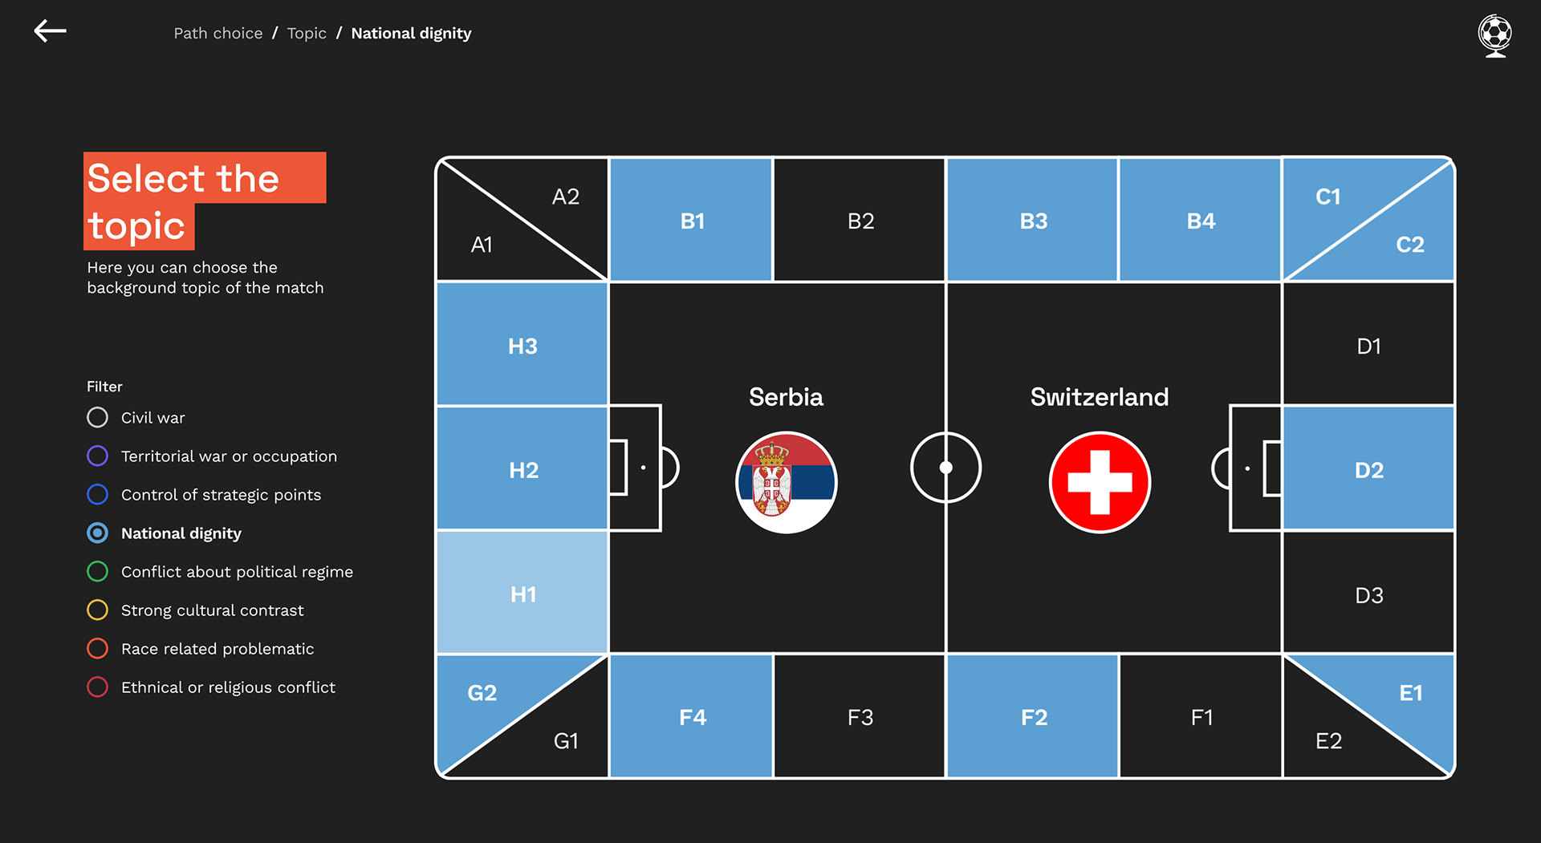Select the Control of strategic points filter
The image size is (1541, 843).
click(204, 495)
